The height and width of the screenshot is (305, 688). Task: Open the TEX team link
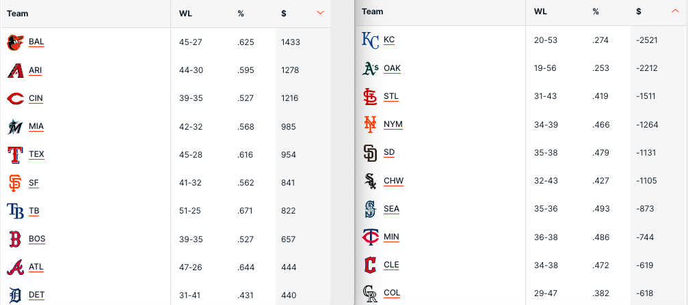36,154
